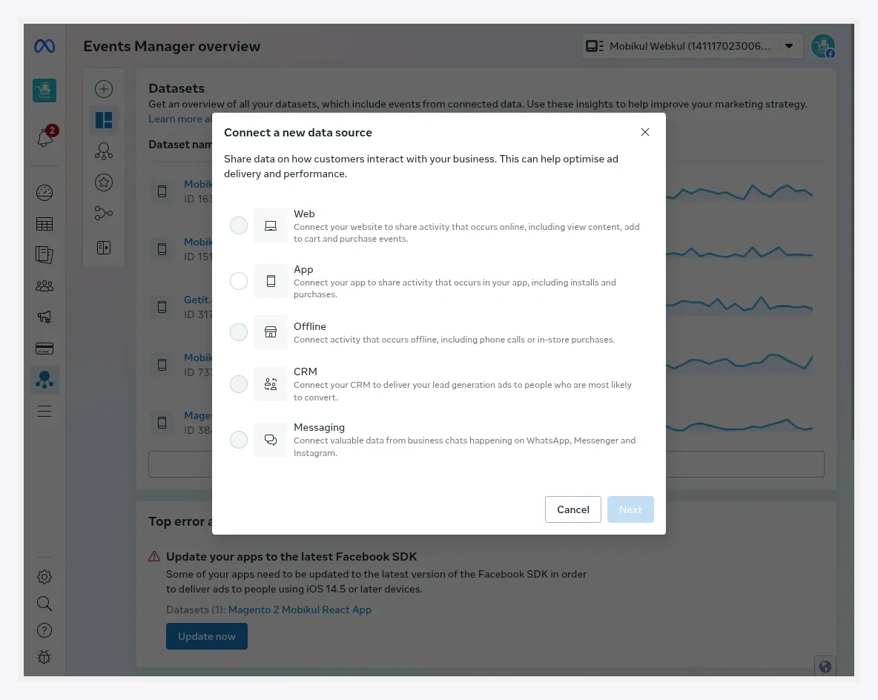Open Help question mark icon
The width and height of the screenshot is (878, 700).
[44, 630]
